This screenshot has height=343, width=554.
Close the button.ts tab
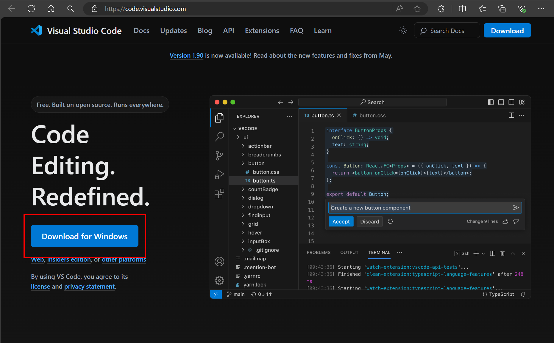click(339, 115)
